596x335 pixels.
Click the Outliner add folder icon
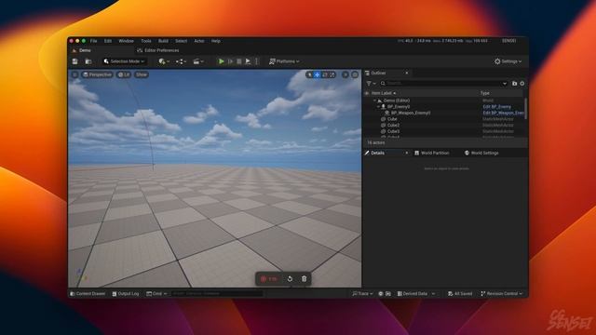pyautogui.click(x=514, y=84)
